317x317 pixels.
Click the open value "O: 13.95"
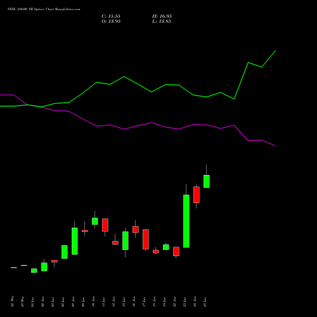[x=111, y=22]
